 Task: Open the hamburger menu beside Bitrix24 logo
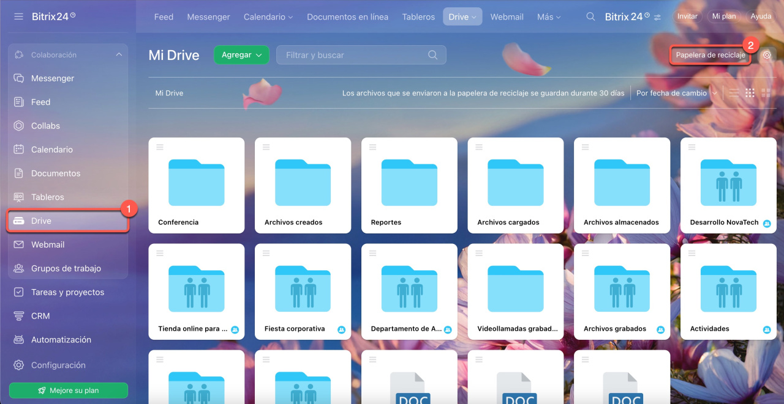(x=18, y=17)
